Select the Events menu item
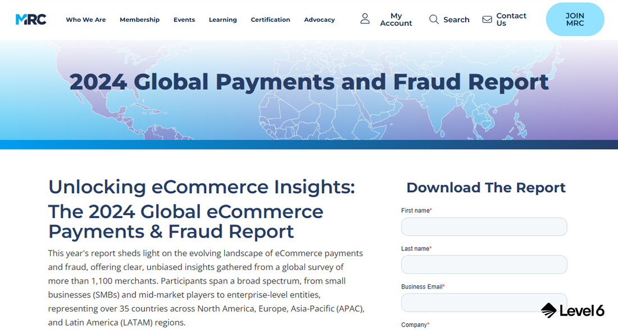The height and width of the screenshot is (330, 618). [184, 20]
